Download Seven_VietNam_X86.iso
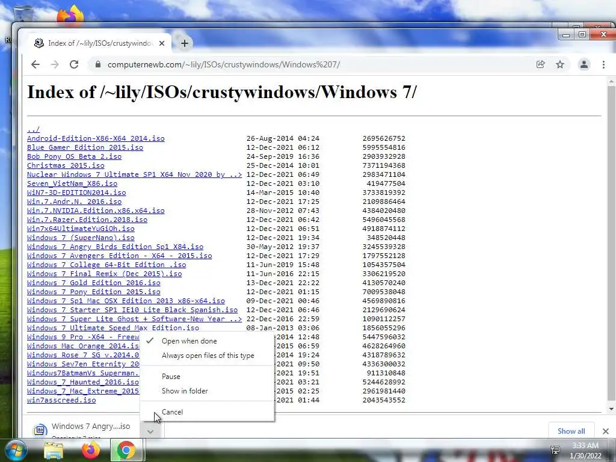This screenshot has height=462, width=616. [72, 183]
